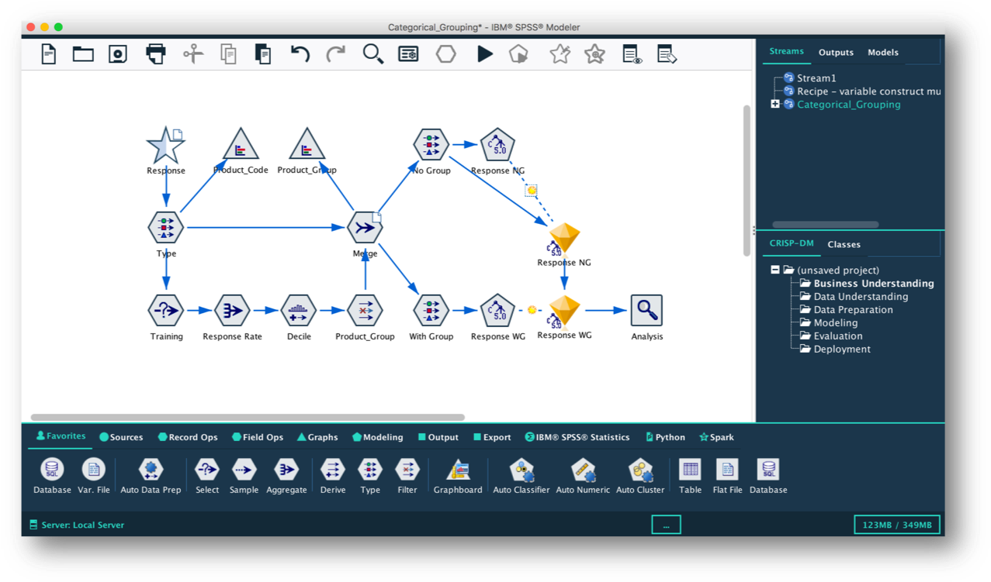This screenshot has height=582, width=991.
Task: Click the canvas horizontal scrollbar
Action: (x=248, y=417)
